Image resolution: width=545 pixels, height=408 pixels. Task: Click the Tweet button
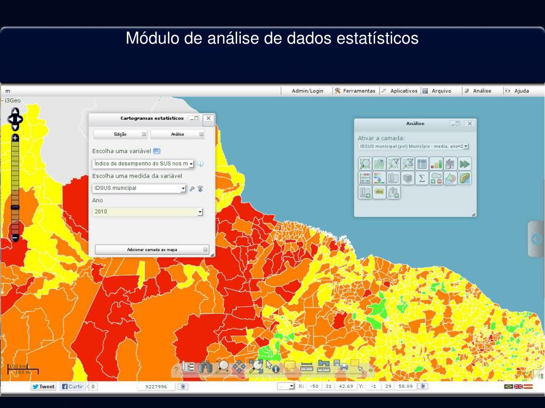tap(44, 387)
